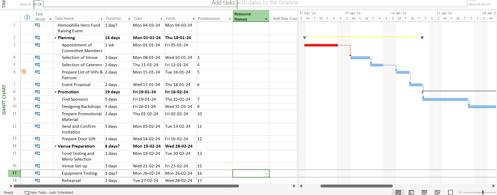
Task: Click task mode icon for Selection of Caterers
Action: click(37, 65)
